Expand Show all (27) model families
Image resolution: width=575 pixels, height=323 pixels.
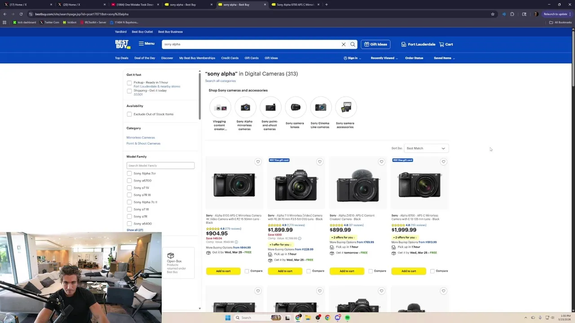pyautogui.click(x=135, y=230)
